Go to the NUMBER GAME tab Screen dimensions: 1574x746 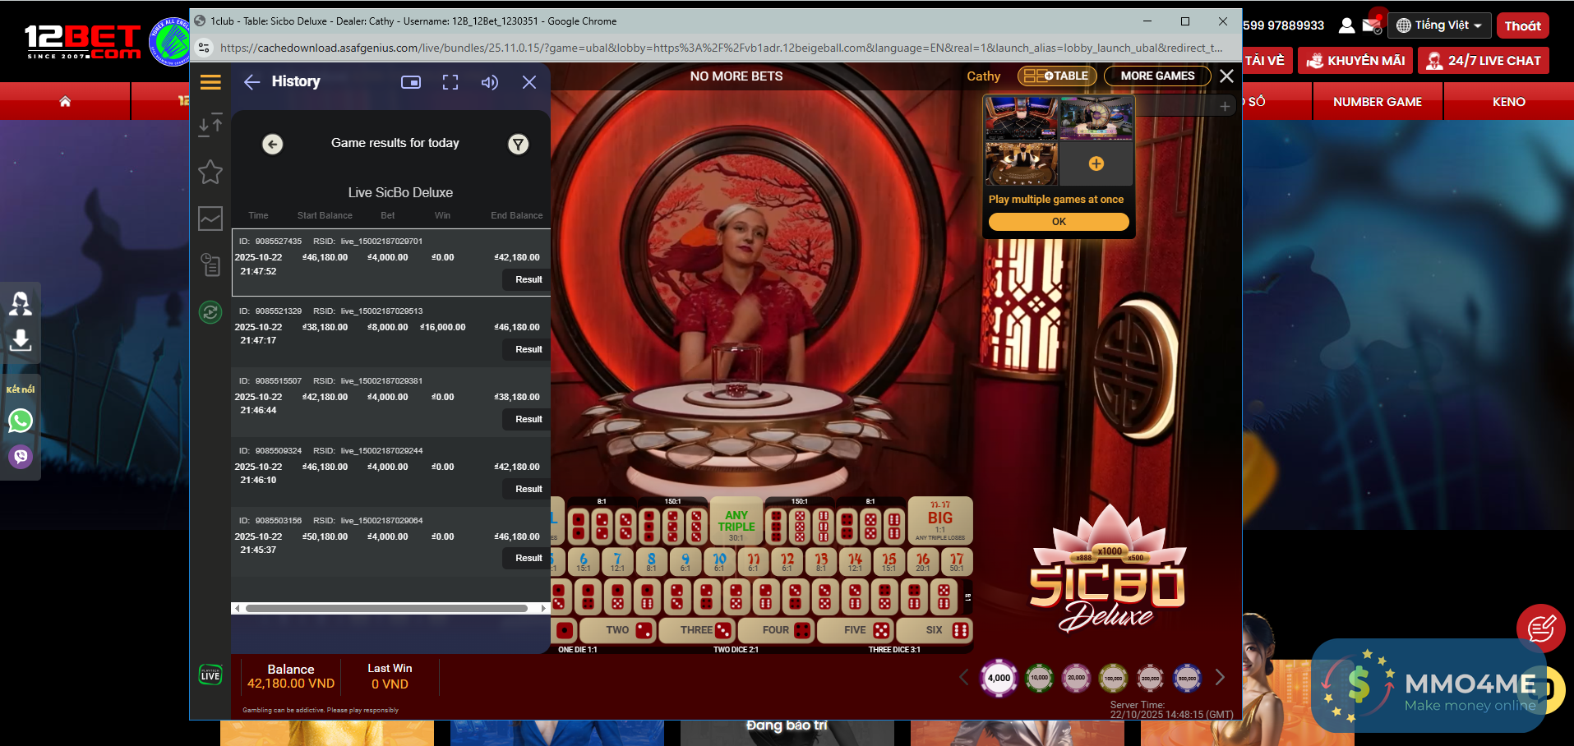[x=1378, y=102]
